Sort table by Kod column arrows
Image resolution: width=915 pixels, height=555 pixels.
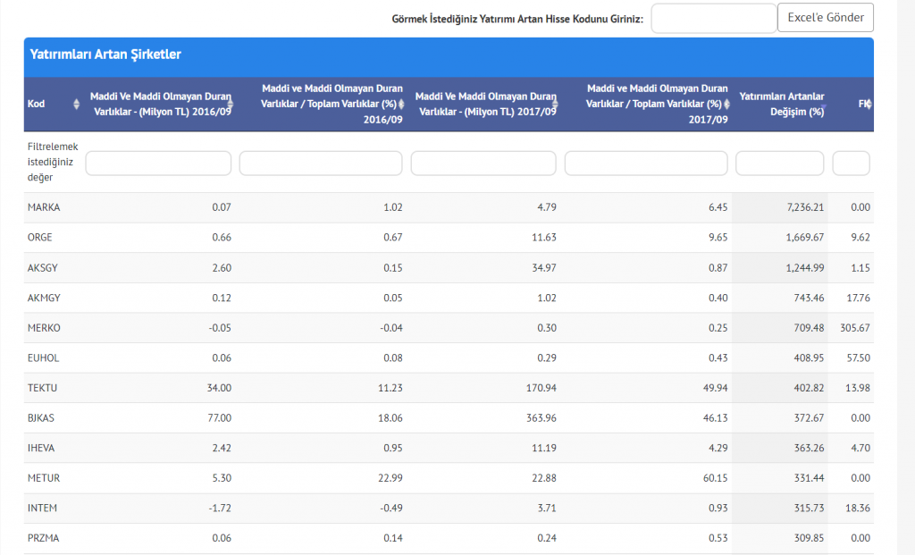(76, 105)
